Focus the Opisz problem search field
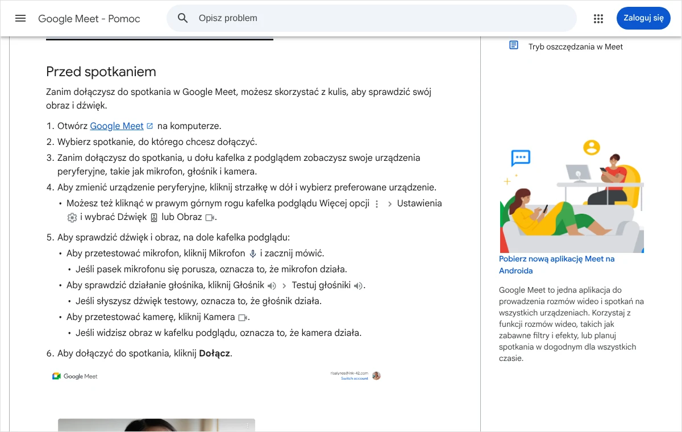The image size is (682, 432). [x=372, y=18]
